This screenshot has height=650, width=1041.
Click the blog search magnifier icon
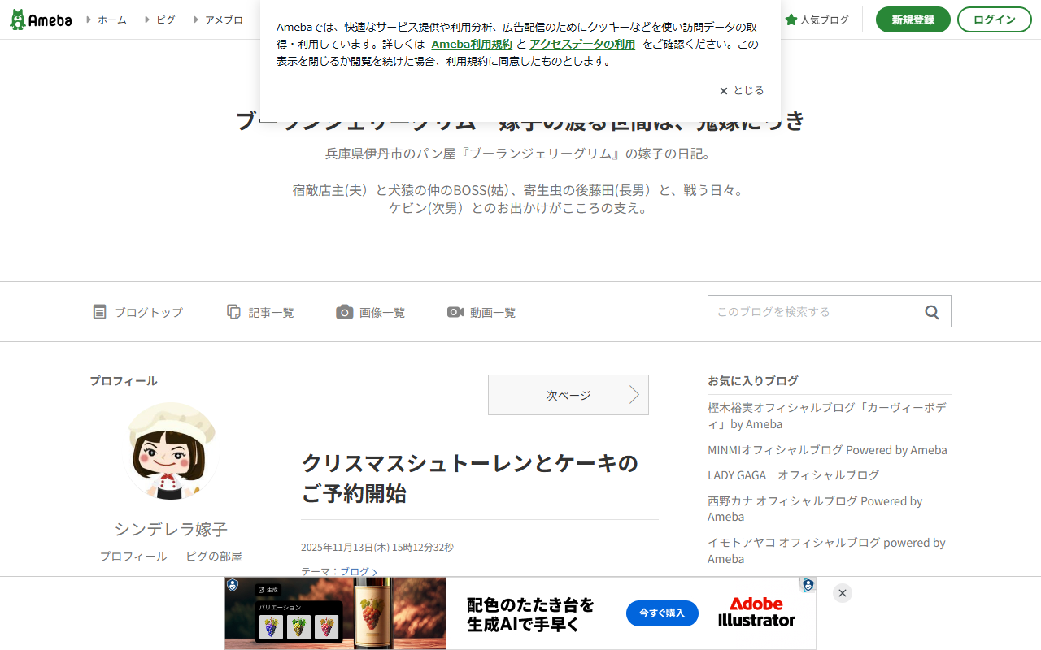click(x=932, y=312)
